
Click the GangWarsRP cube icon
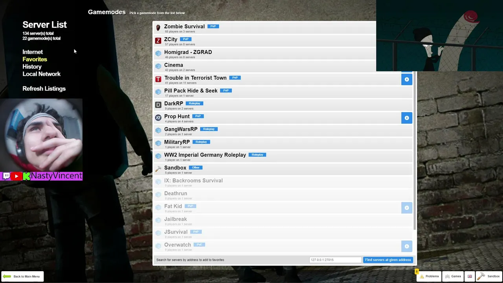[158, 130]
